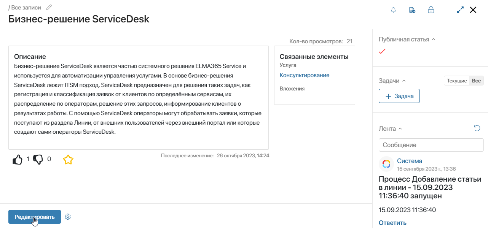The image size is (488, 228).
Task: Expand the card to full screen
Action: pos(460,10)
